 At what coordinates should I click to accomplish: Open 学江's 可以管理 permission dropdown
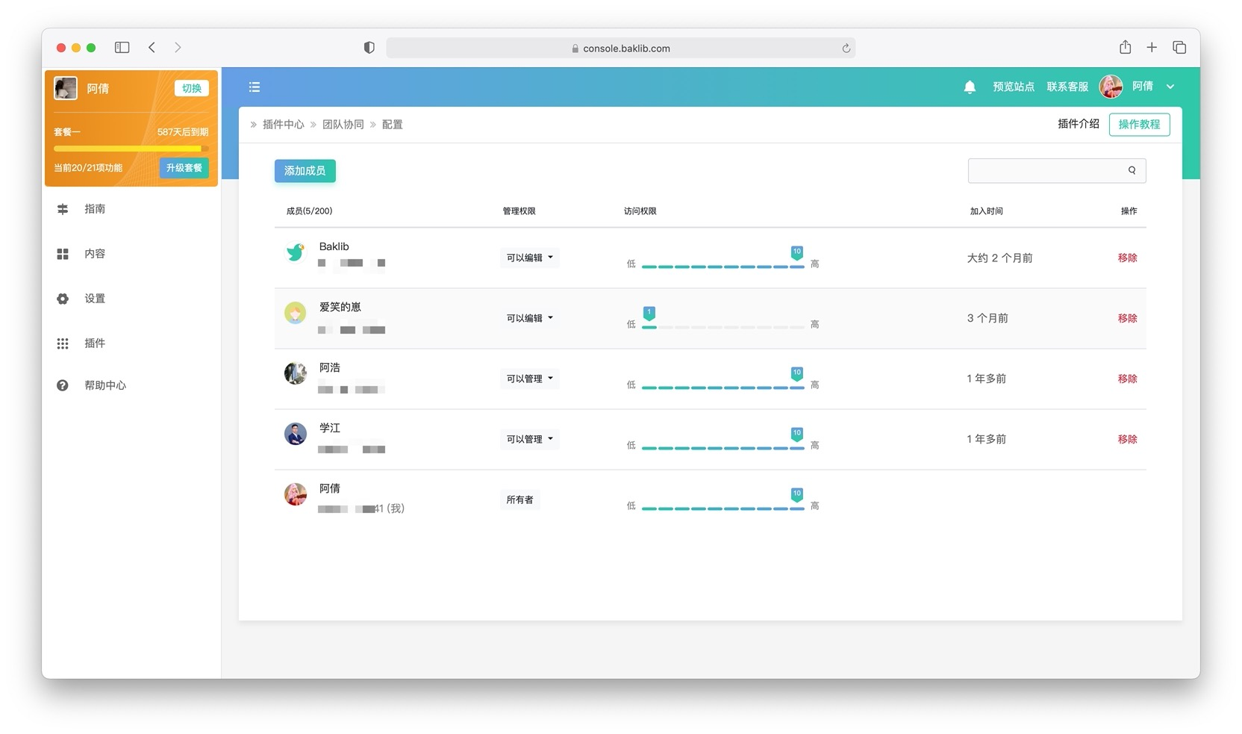(530, 439)
